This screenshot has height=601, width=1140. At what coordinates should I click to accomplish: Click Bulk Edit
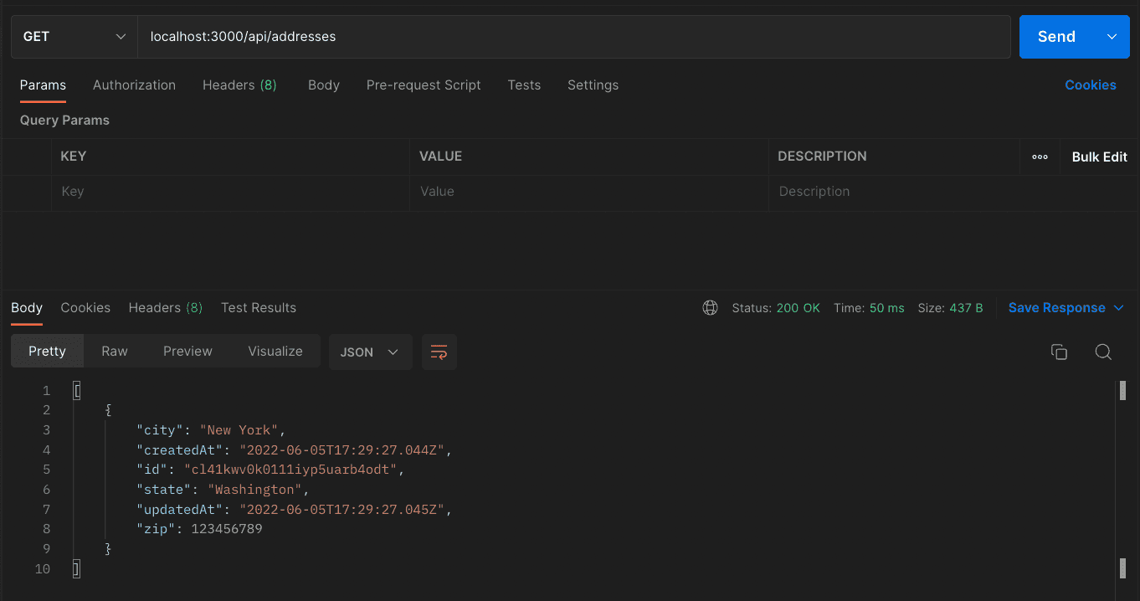coord(1099,157)
